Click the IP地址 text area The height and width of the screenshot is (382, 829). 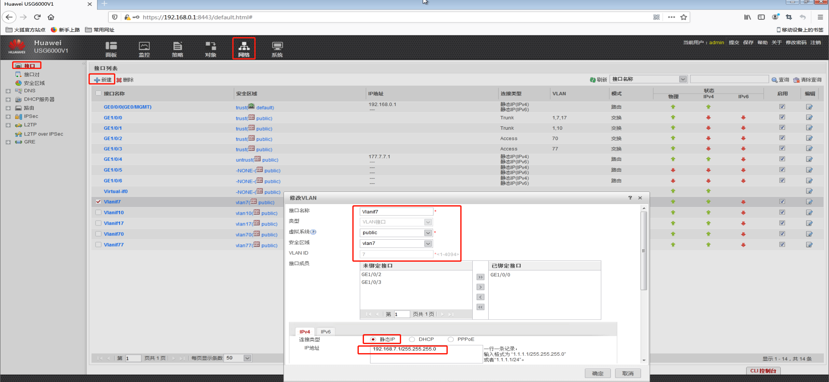point(426,354)
